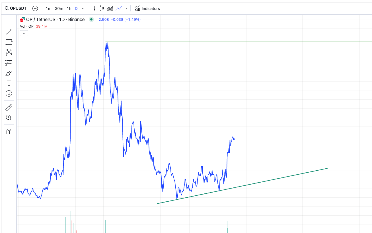Select the ruler measure tool

(x=9, y=107)
